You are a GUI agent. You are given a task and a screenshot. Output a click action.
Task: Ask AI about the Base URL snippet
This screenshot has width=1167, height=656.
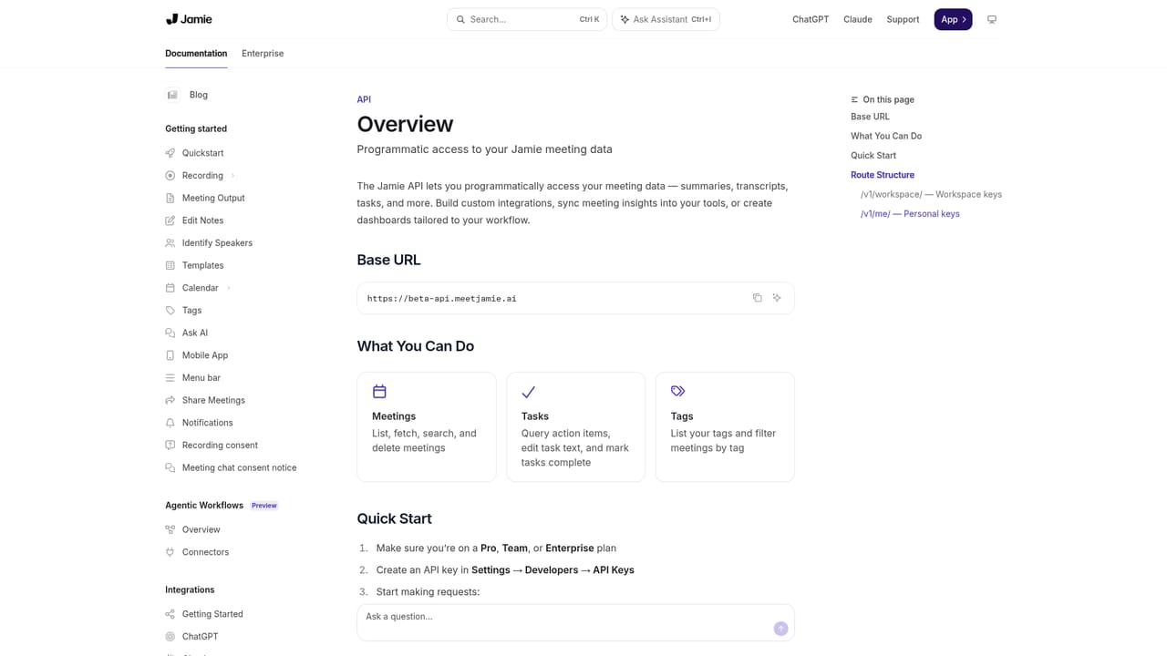click(777, 298)
